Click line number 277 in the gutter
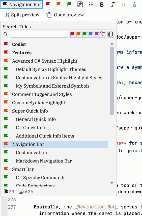 12,207
